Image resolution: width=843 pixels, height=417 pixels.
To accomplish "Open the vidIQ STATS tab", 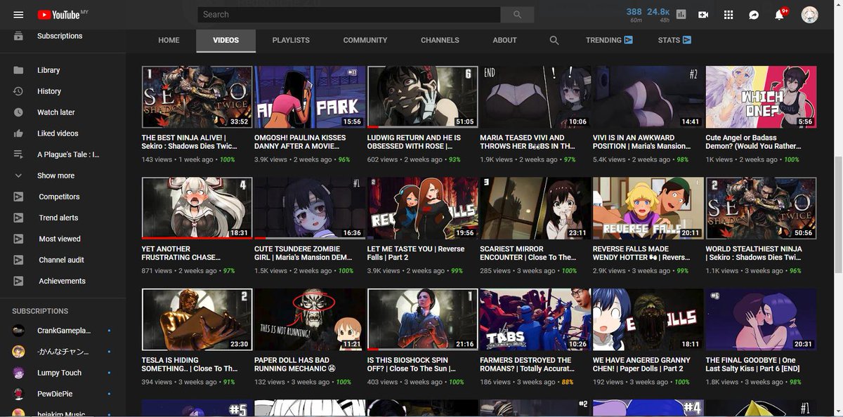I will click(x=674, y=41).
